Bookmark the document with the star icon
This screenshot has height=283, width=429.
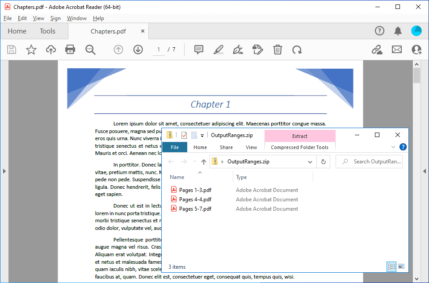31,50
